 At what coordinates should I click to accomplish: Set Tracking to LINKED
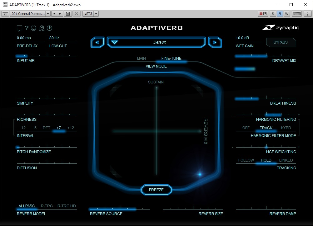[286, 160]
